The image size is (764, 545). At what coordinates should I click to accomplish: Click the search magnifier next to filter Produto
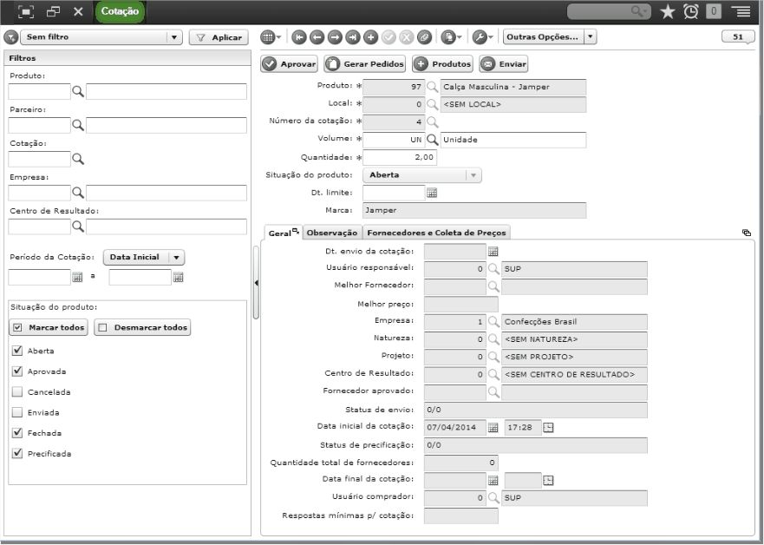pyautogui.click(x=78, y=91)
